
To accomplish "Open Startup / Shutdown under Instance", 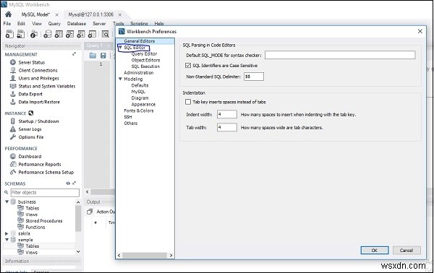I will 38,121.
